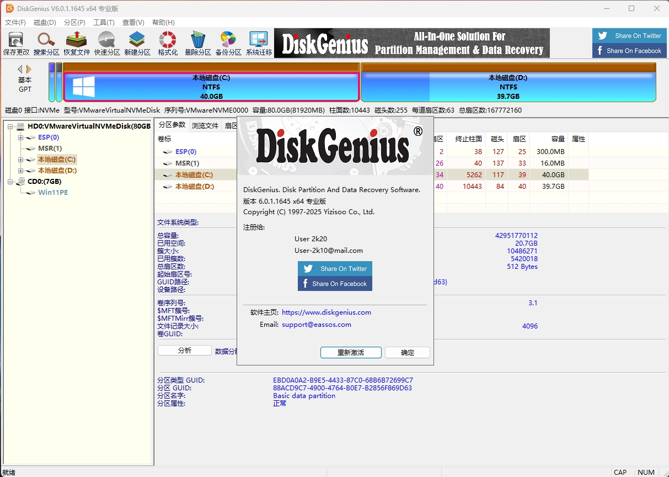Viewport: 669px width, 477px height.
Task: Click the Quick Partition (快速分区) icon
Action: point(107,43)
